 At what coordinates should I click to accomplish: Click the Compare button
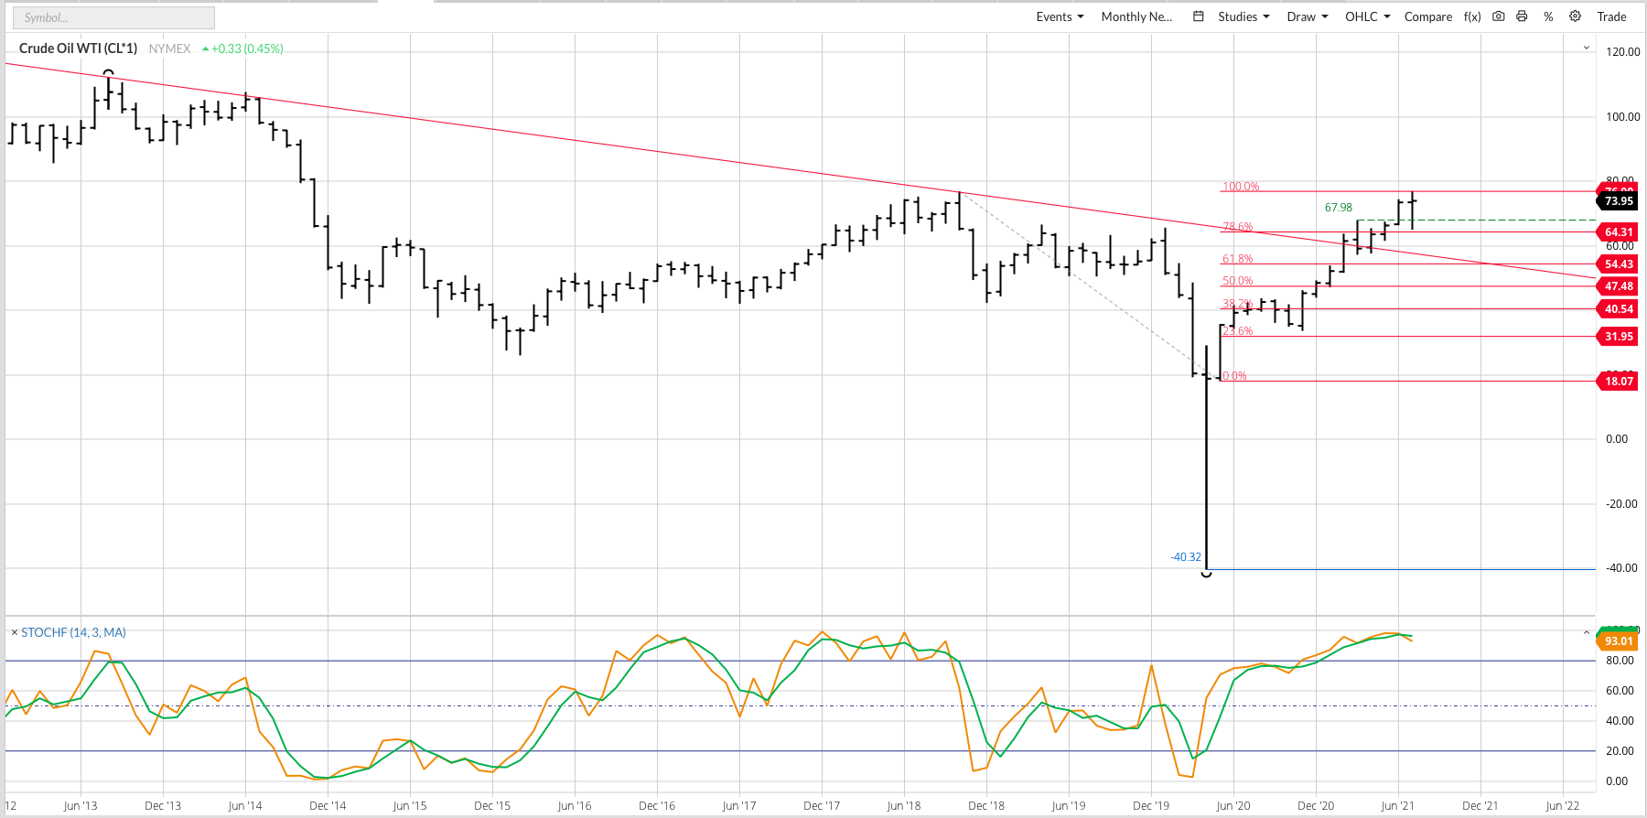[x=1427, y=16]
